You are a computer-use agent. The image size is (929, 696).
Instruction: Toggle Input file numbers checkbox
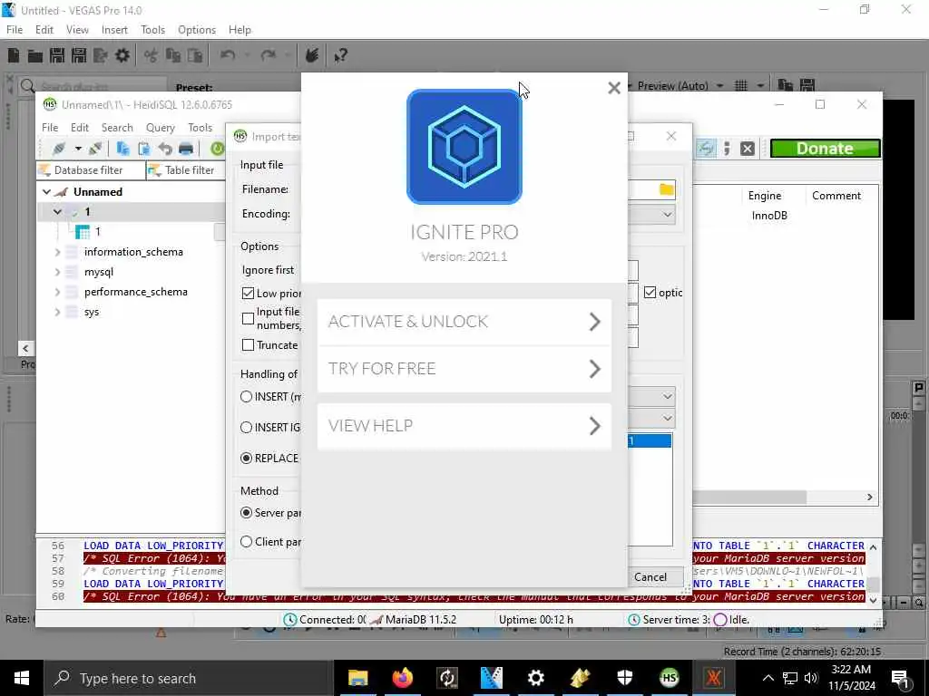click(x=249, y=319)
